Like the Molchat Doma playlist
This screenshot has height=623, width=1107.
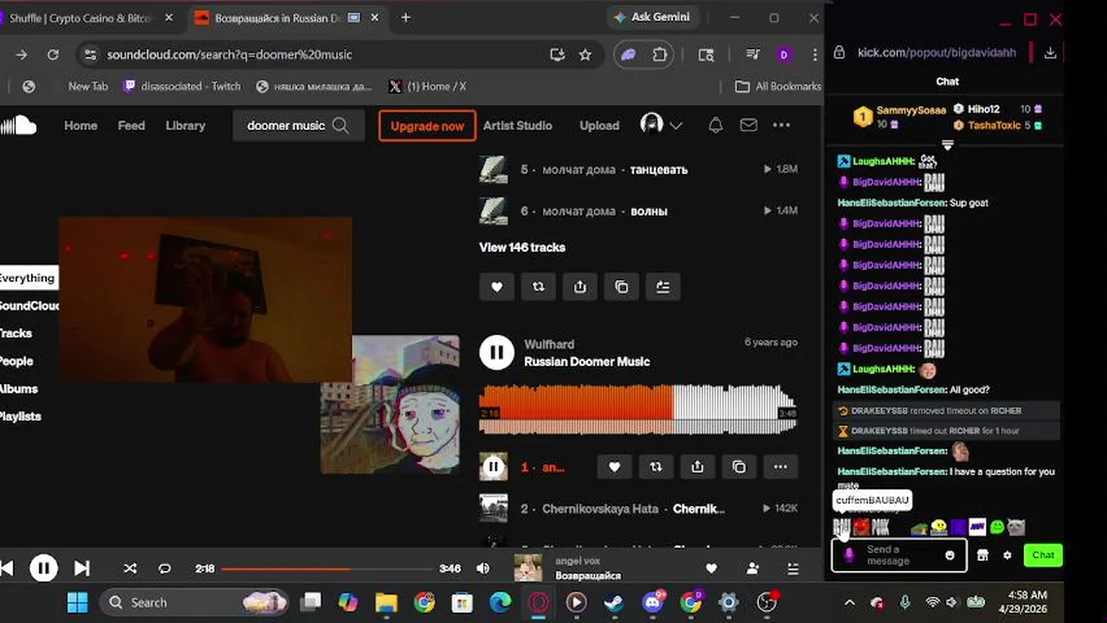496,287
